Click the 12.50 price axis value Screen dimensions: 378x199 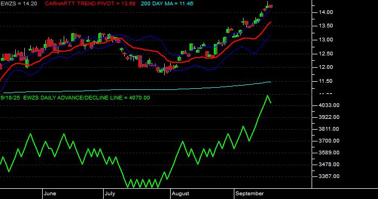326,54
